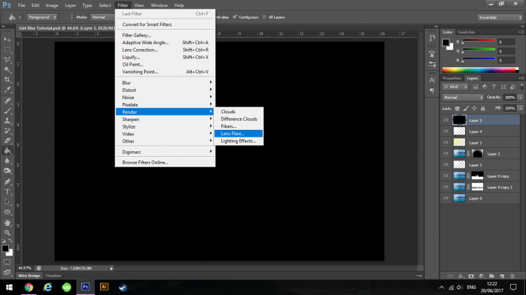Select the Pen tool

[7, 182]
